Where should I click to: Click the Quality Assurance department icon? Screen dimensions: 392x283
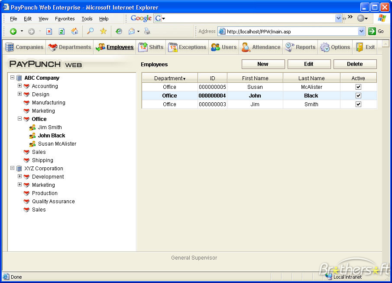[26, 202]
